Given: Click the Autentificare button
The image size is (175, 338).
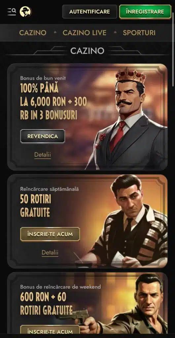Looking at the screenshot, I should point(89,12).
